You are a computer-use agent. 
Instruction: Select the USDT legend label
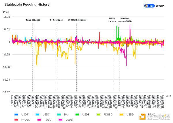[25, 115]
